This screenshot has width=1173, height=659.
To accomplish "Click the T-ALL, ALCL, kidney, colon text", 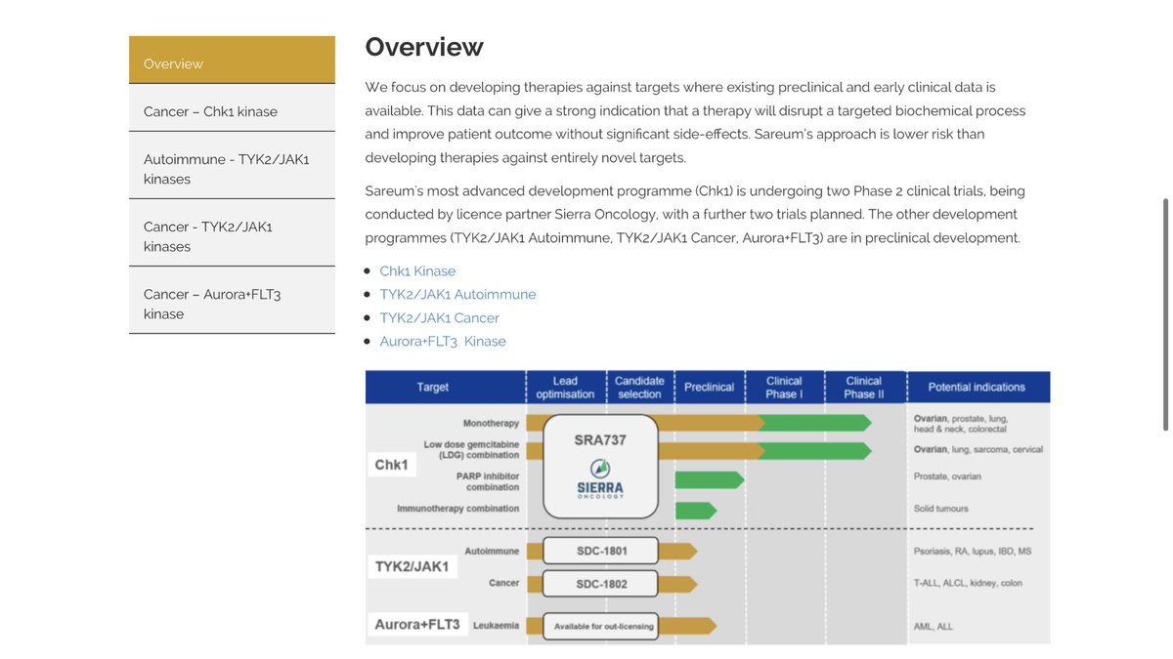I will 968,584.
